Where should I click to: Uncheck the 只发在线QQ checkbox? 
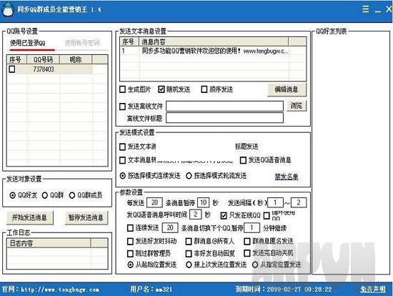tap(224, 215)
